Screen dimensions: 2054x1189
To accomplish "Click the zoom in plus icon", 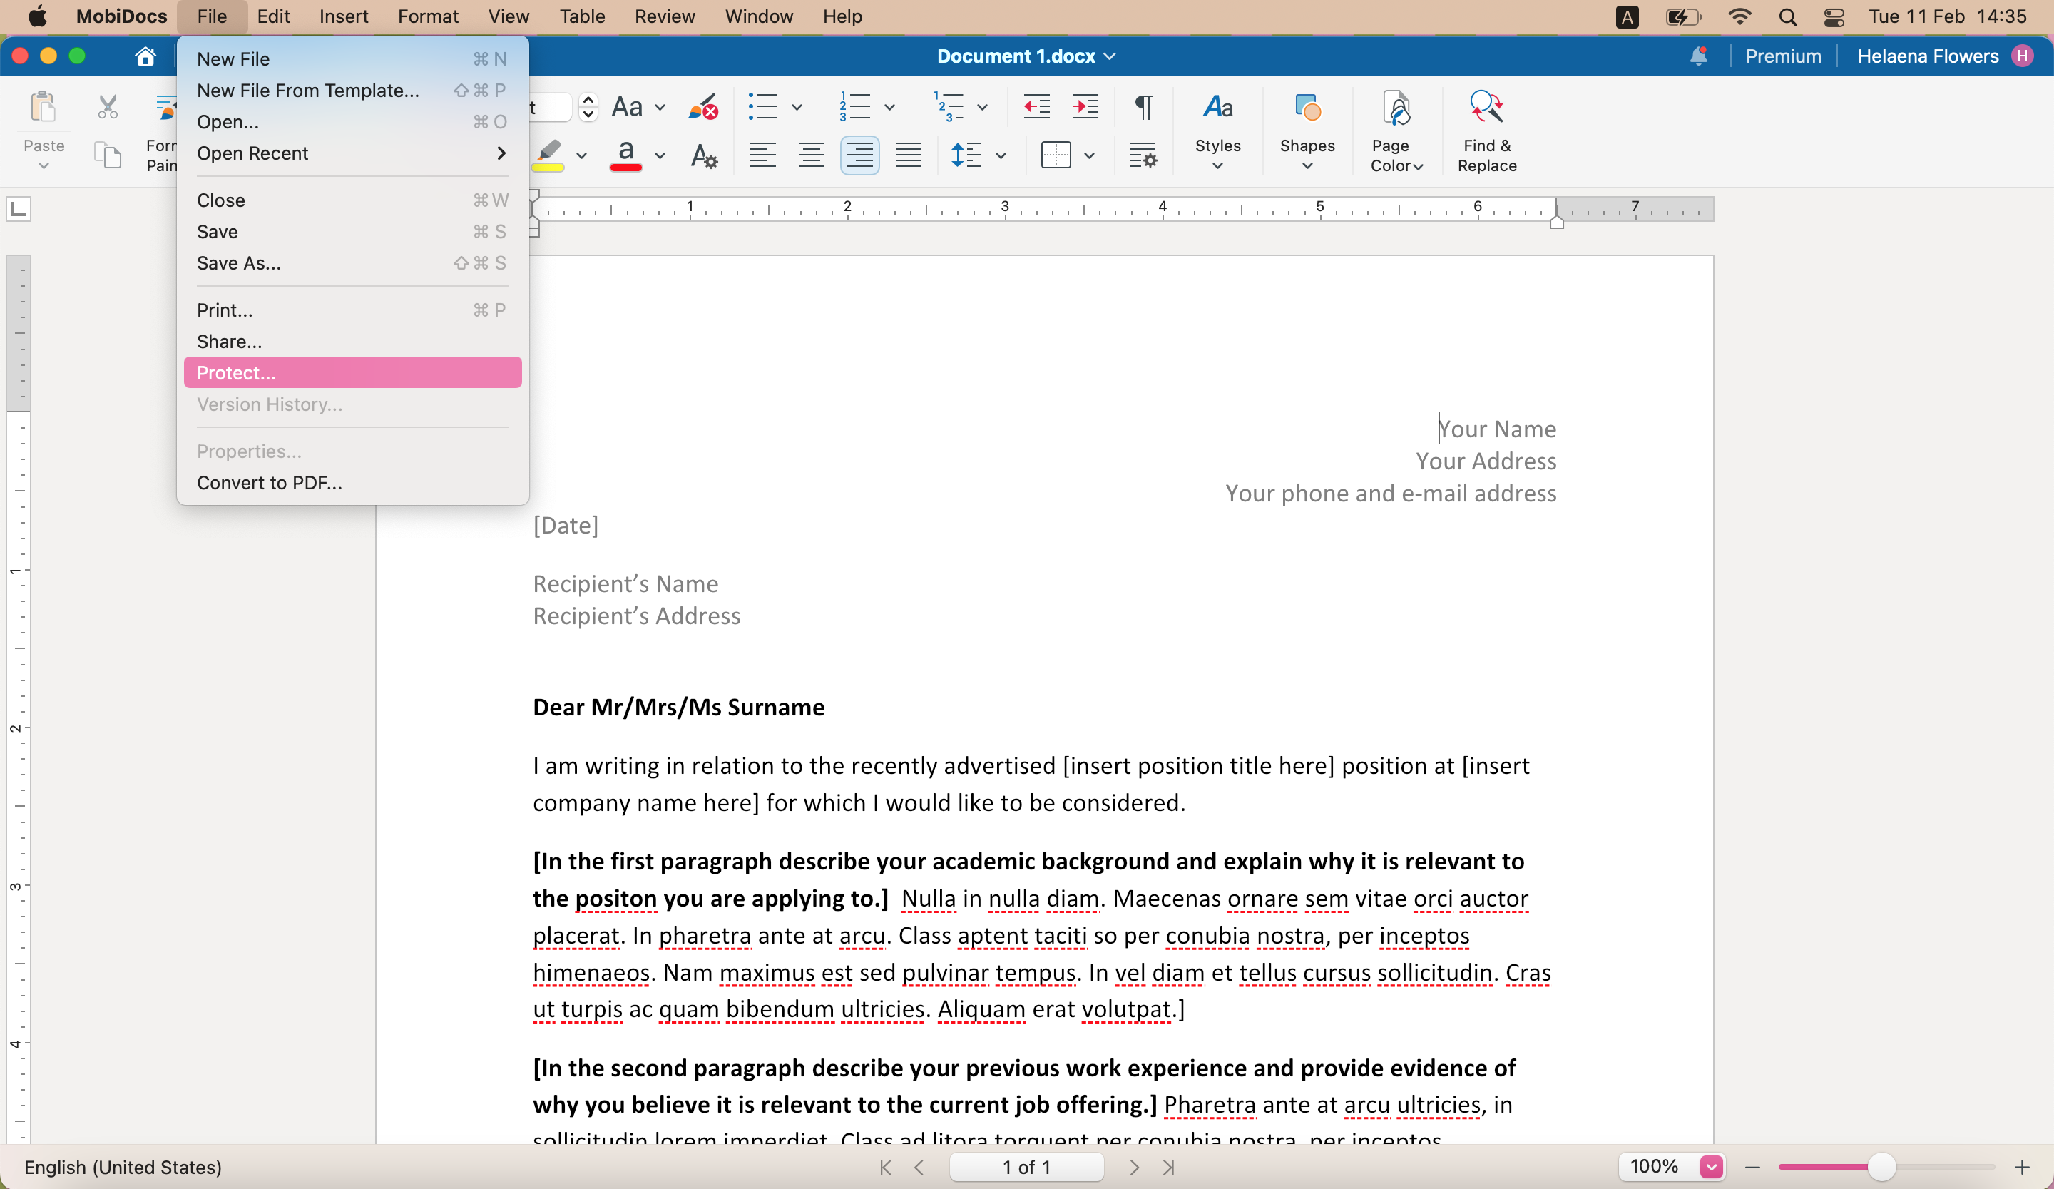I will (2022, 1168).
